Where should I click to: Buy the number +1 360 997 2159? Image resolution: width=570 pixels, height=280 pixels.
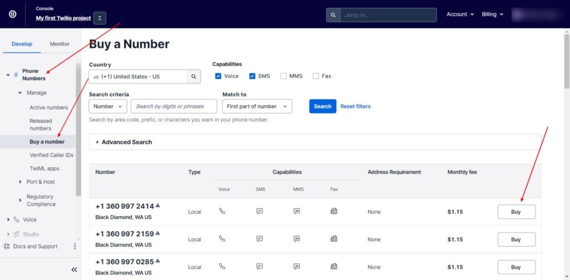tap(516, 239)
